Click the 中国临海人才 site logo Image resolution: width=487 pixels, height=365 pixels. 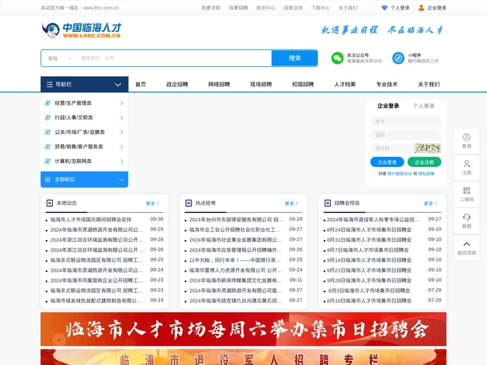point(81,30)
